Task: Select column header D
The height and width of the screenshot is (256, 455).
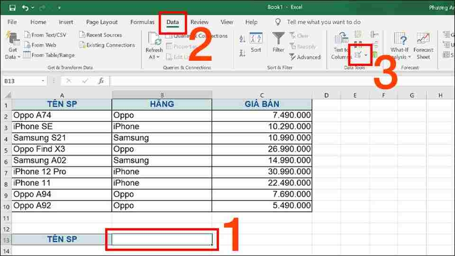Action: [x=327, y=95]
